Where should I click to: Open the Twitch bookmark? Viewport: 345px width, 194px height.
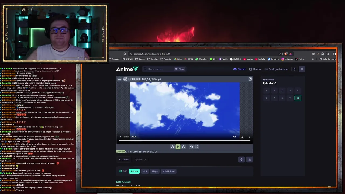tap(223, 59)
